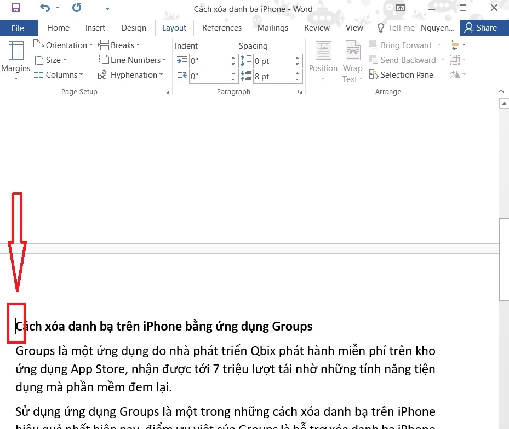Click the Indent Right value field

click(x=209, y=76)
